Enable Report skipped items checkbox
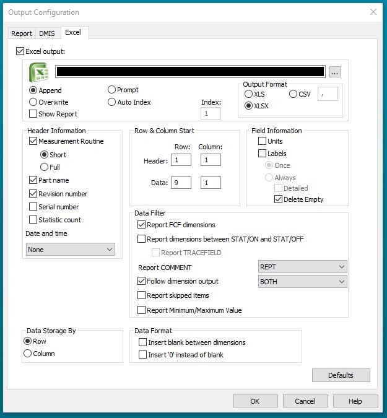This screenshot has height=418, width=387. coord(141,295)
